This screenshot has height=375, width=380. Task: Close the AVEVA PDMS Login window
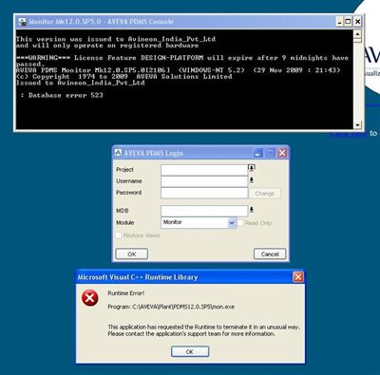pos(282,153)
